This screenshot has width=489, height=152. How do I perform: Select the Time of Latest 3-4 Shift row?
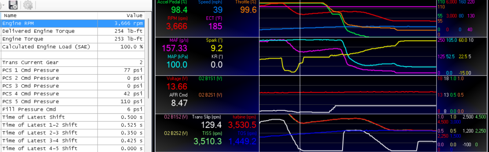73,141
